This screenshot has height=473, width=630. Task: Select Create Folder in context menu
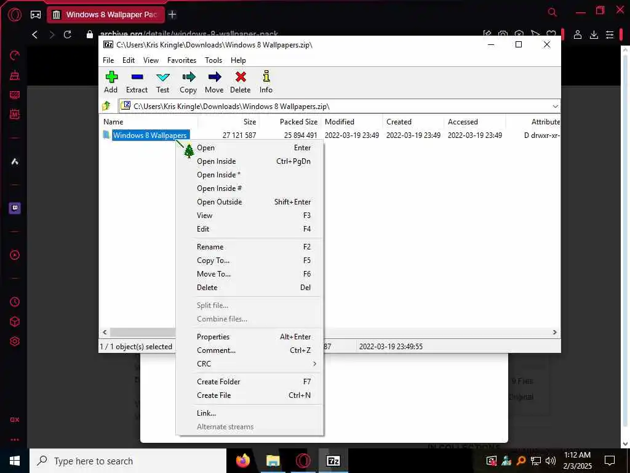point(250,382)
